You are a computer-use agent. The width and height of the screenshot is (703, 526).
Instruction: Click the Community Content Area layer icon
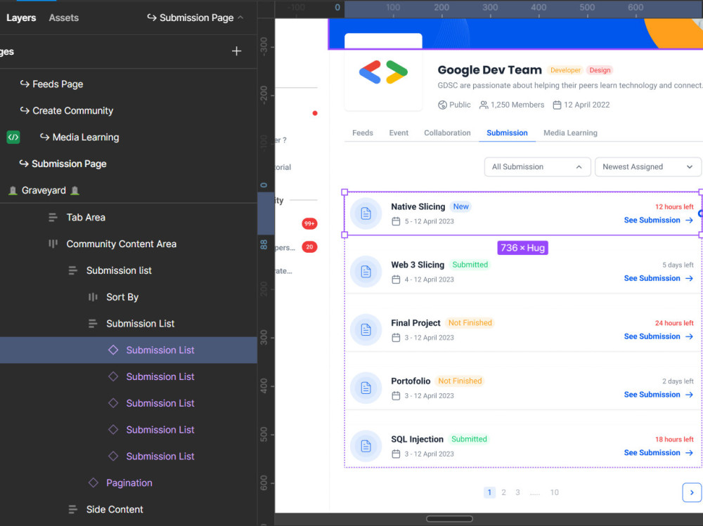pos(53,244)
